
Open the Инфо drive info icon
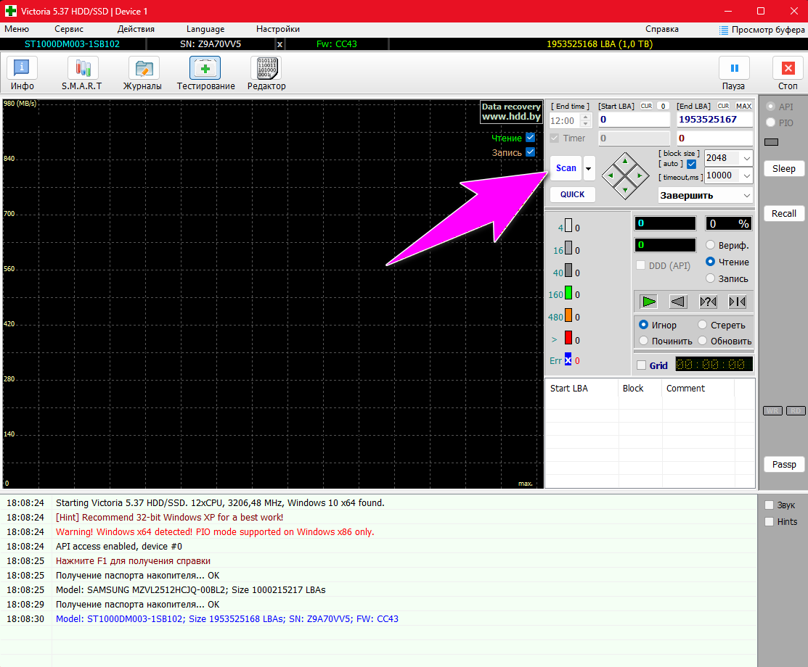pos(23,68)
